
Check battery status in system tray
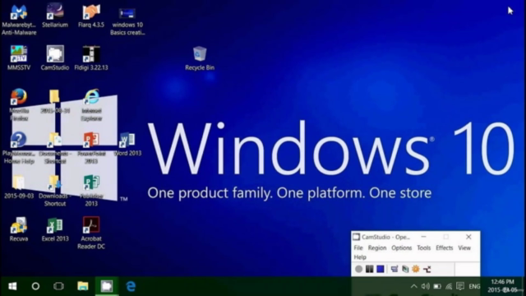[x=437, y=286]
